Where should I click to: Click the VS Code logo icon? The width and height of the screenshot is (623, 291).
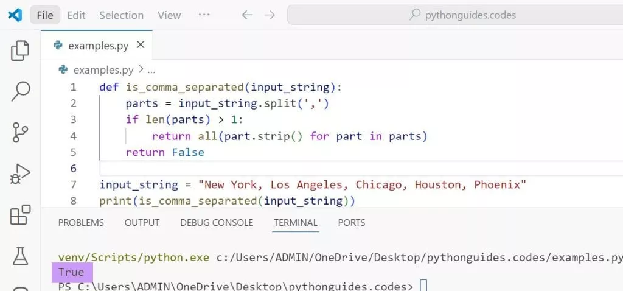[x=15, y=15]
